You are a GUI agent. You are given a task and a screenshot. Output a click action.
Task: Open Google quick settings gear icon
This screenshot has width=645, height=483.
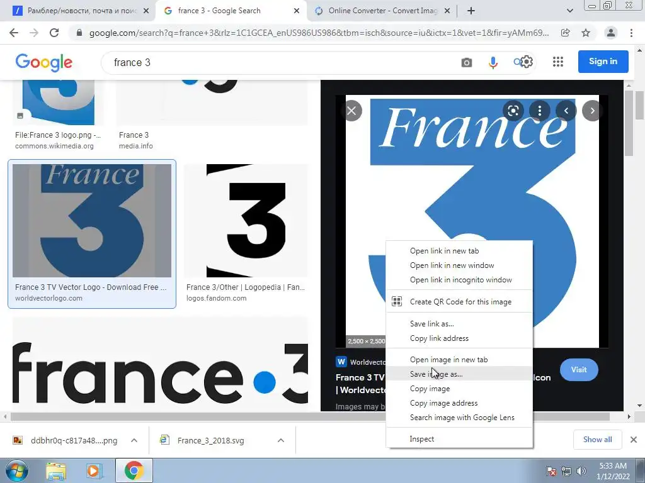tap(527, 62)
